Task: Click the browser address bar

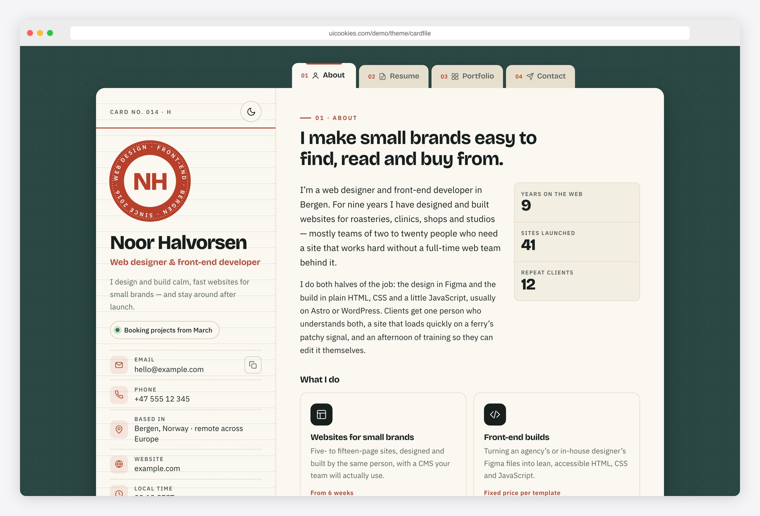Action: pyautogui.click(x=380, y=33)
